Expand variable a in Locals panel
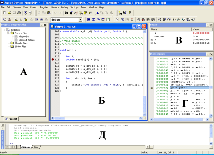The width and height of the screenshot is (214, 155). coord(152,40)
